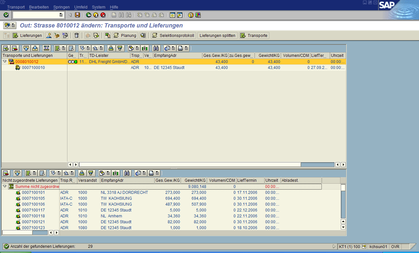Click the green Back arrow icon

(88, 15)
